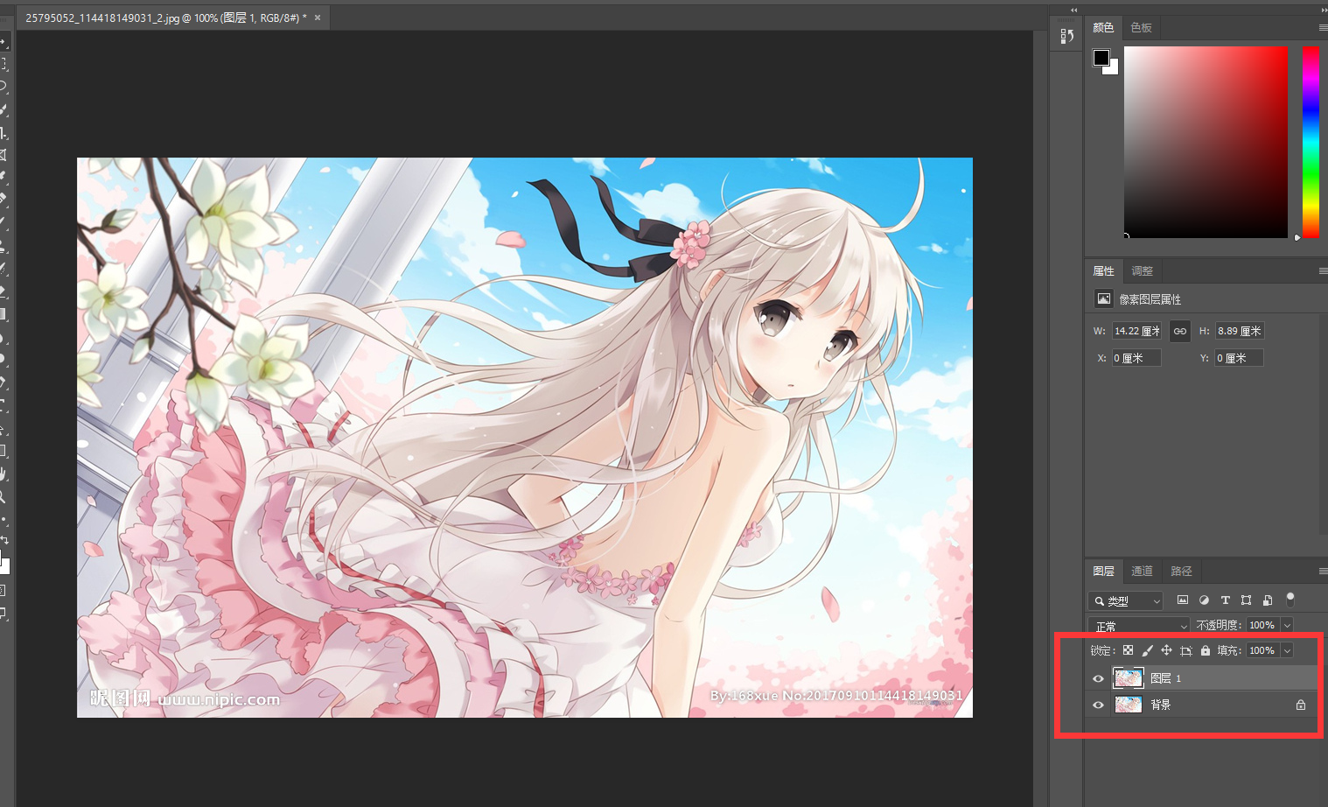The height and width of the screenshot is (807, 1328).
Task: Click the anime girl image on canvas
Action: point(525,438)
